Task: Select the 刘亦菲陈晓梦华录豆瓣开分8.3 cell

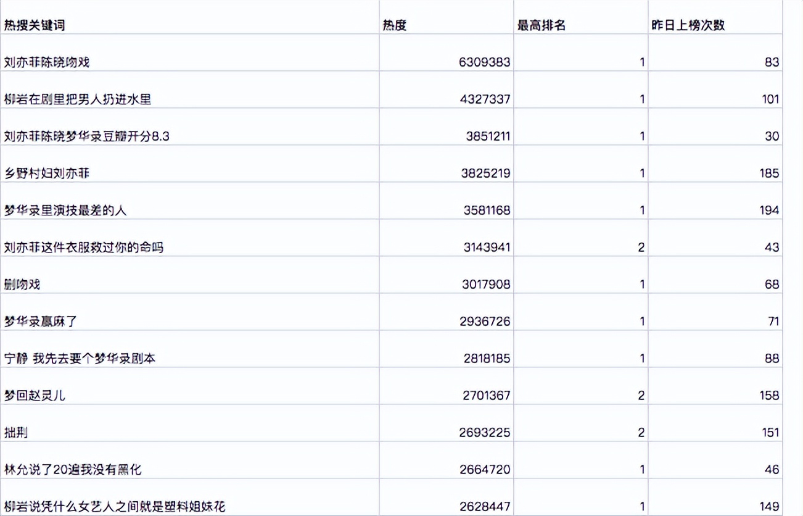Action: pos(86,136)
